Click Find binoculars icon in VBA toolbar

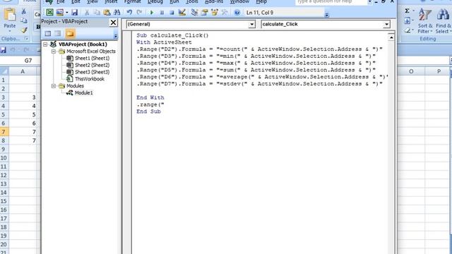tap(117, 13)
